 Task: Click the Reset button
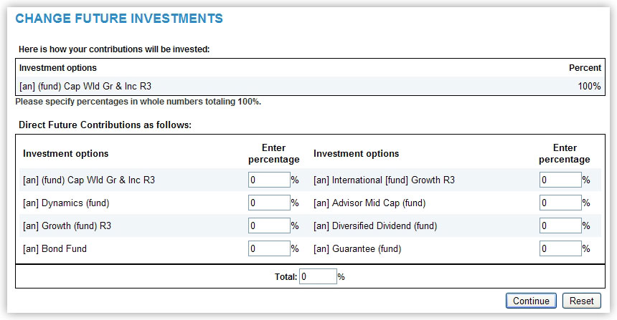coord(581,301)
